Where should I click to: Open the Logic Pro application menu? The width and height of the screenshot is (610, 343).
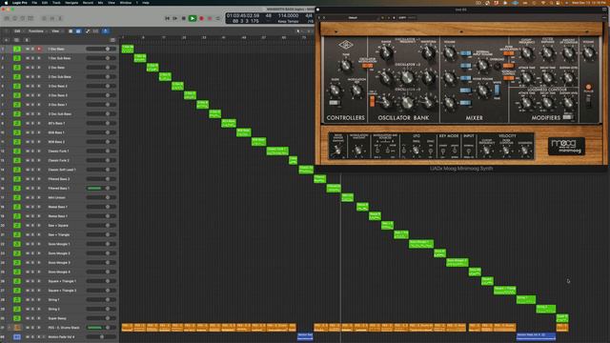19,2
